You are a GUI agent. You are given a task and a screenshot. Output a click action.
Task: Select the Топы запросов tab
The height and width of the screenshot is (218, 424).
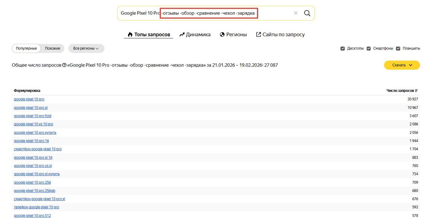149,35
